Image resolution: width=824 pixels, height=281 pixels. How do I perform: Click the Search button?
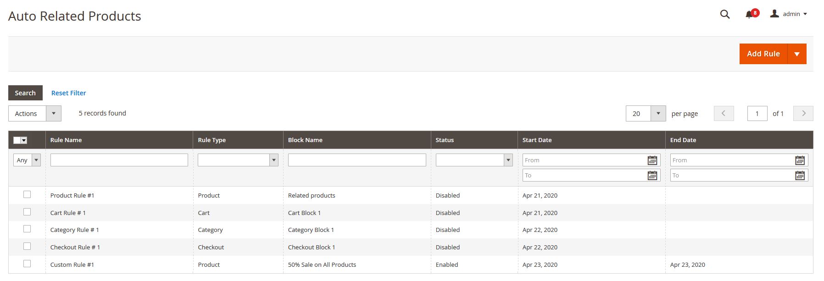(x=25, y=93)
